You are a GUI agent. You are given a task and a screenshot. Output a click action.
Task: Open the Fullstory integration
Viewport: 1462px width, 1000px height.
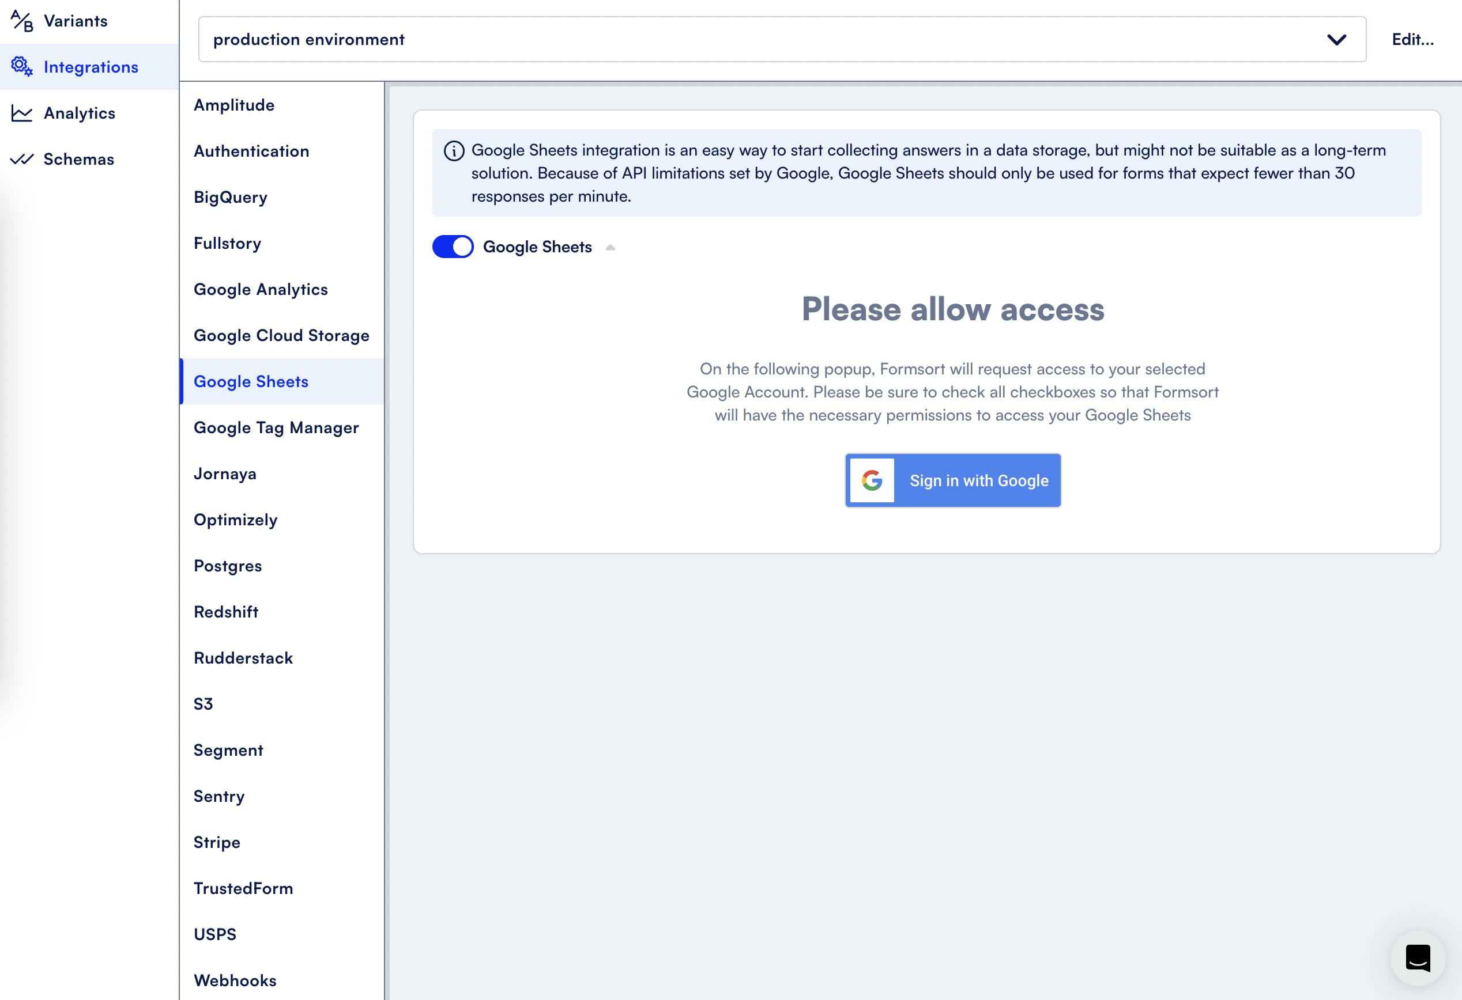click(x=282, y=243)
